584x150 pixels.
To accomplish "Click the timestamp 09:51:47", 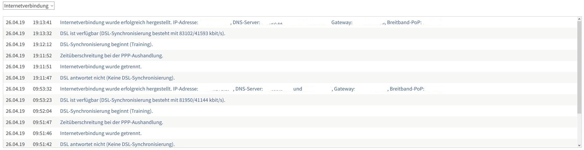I will point(42,122).
